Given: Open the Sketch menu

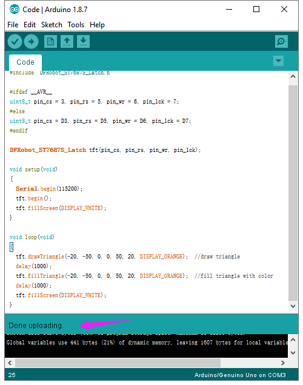Looking at the screenshot, I should pyautogui.click(x=52, y=25).
